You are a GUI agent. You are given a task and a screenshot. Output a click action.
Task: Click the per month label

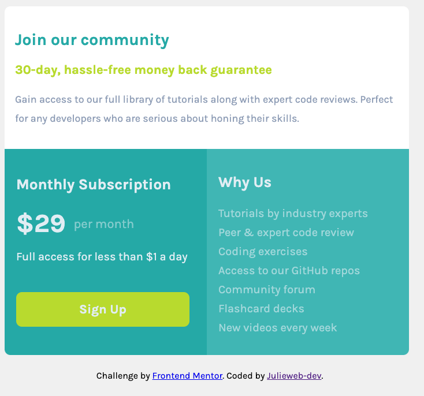click(104, 225)
